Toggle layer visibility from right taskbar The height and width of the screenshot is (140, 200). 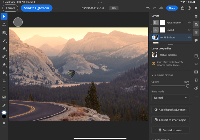click(196, 64)
